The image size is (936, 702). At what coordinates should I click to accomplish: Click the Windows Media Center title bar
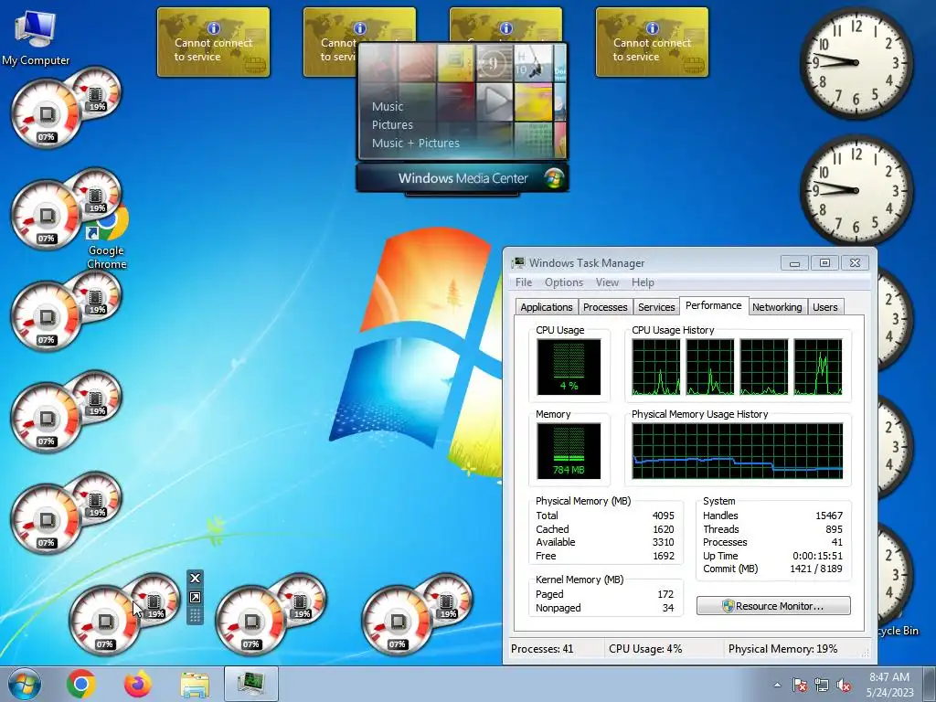462,178
